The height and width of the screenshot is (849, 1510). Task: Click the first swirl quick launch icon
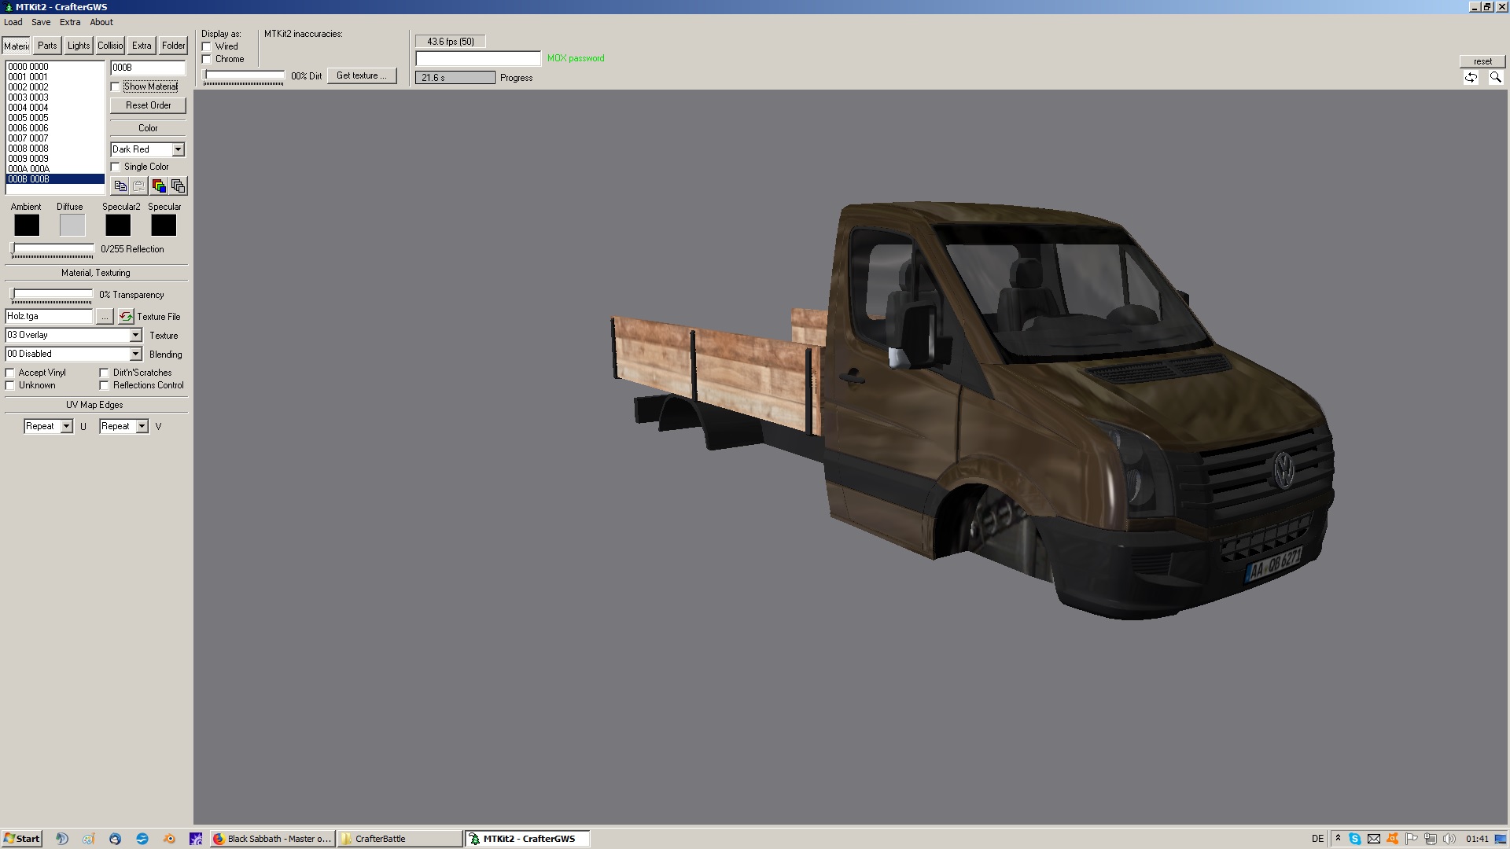(x=62, y=839)
